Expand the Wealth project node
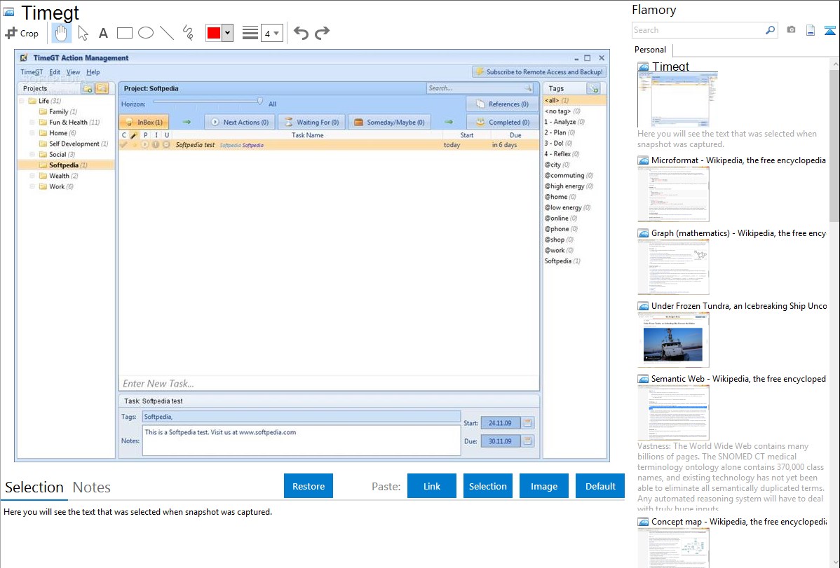Image resolution: width=840 pixels, height=568 pixels. coord(33,176)
